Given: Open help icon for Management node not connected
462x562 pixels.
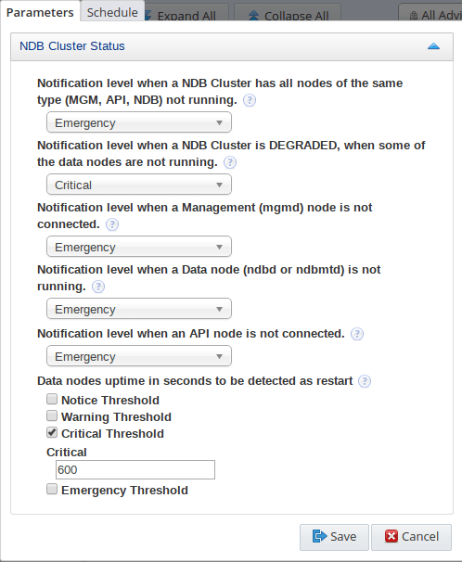Looking at the screenshot, I should click(x=112, y=224).
